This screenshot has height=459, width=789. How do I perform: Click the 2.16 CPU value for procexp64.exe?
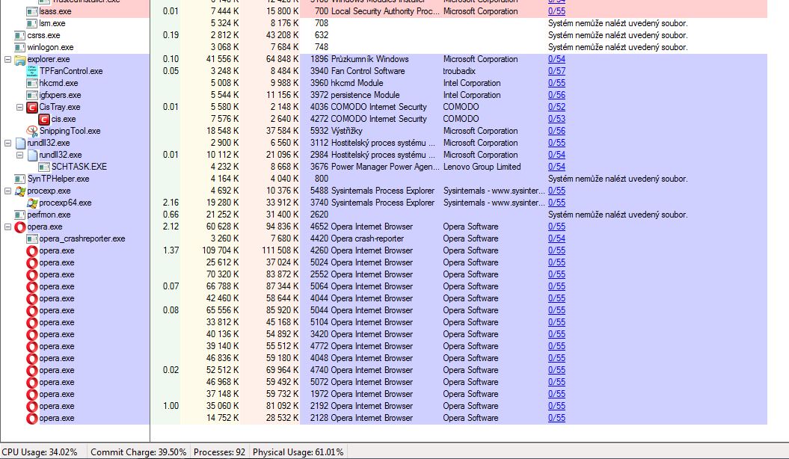click(x=171, y=203)
